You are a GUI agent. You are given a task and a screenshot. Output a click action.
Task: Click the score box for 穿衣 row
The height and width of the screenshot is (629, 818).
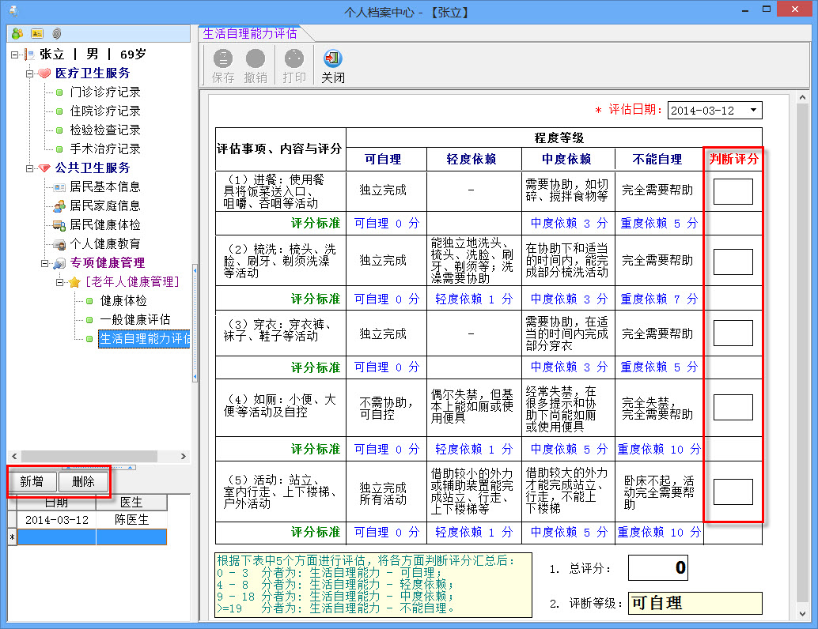[733, 333]
